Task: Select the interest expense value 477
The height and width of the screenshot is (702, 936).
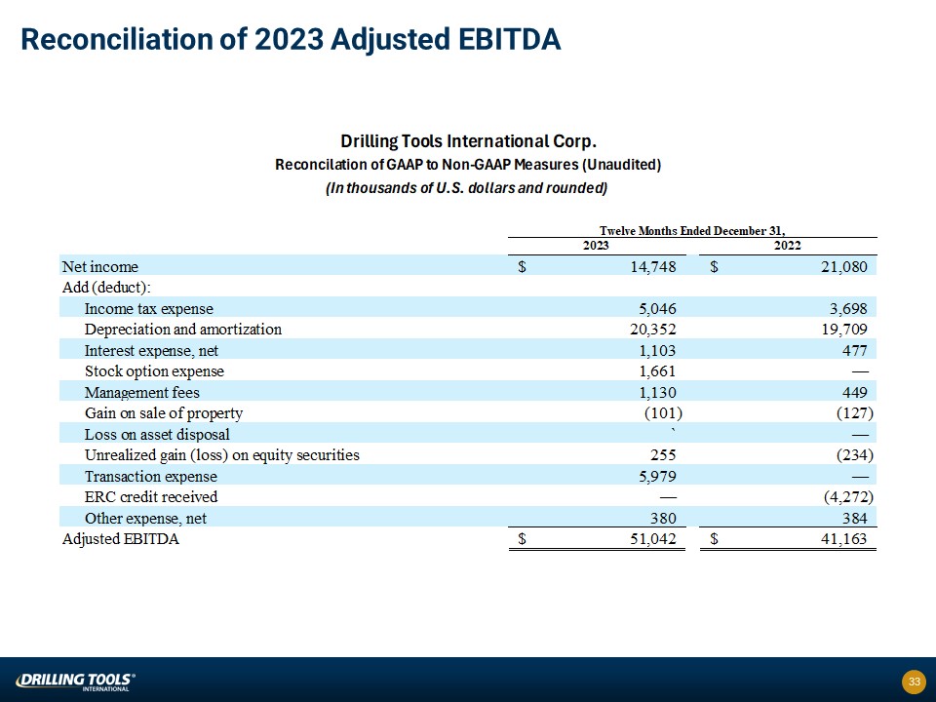Action: (x=854, y=350)
